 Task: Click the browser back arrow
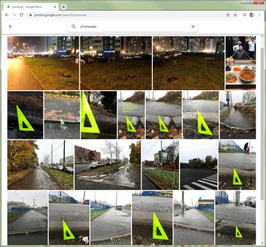pyautogui.click(x=7, y=15)
